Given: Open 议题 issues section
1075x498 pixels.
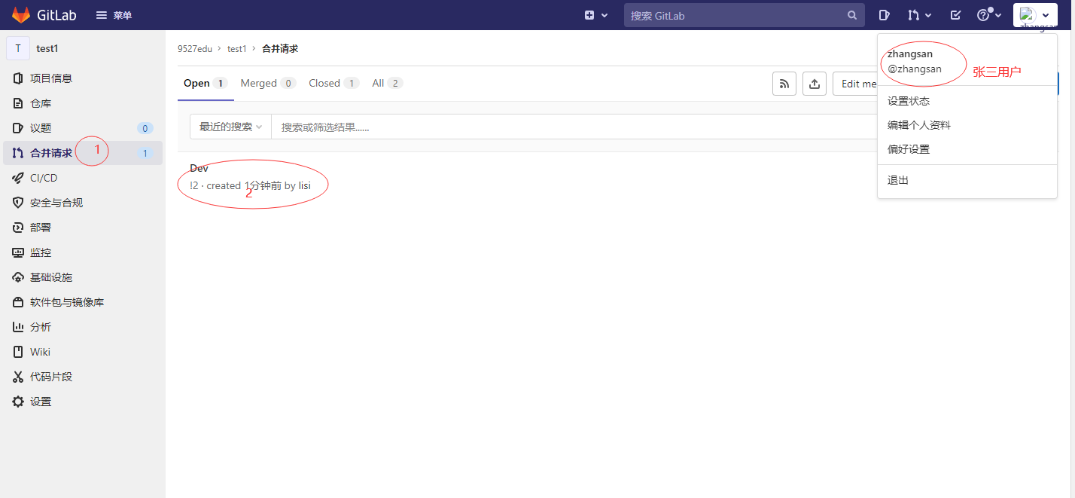Looking at the screenshot, I should point(83,128).
